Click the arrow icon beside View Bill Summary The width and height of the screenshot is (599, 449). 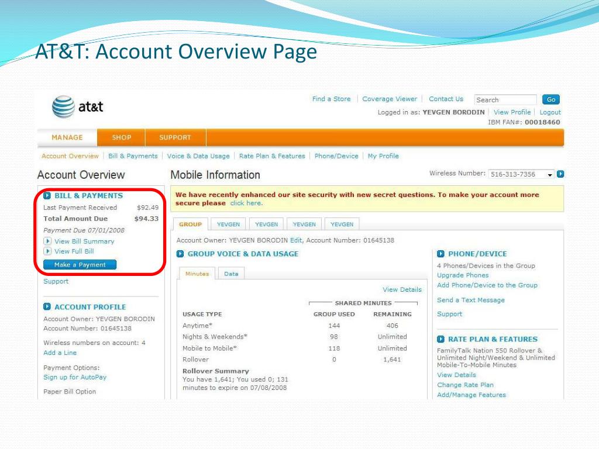click(47, 241)
